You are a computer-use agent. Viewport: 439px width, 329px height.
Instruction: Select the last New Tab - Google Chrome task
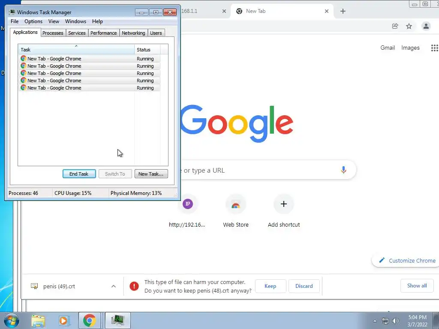click(x=90, y=87)
